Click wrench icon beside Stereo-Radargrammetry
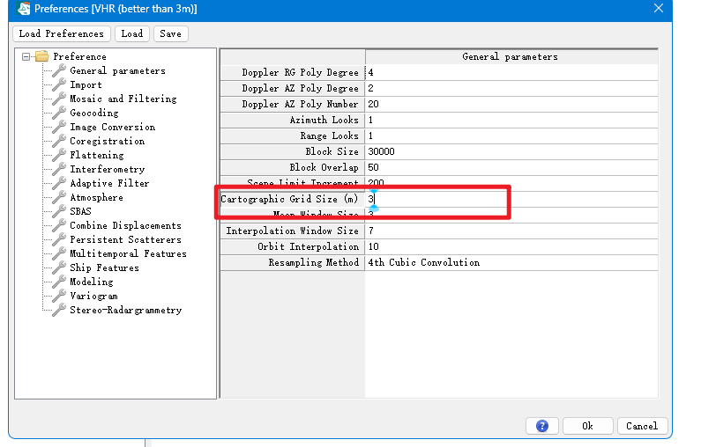The height and width of the screenshot is (447, 701). point(59,310)
